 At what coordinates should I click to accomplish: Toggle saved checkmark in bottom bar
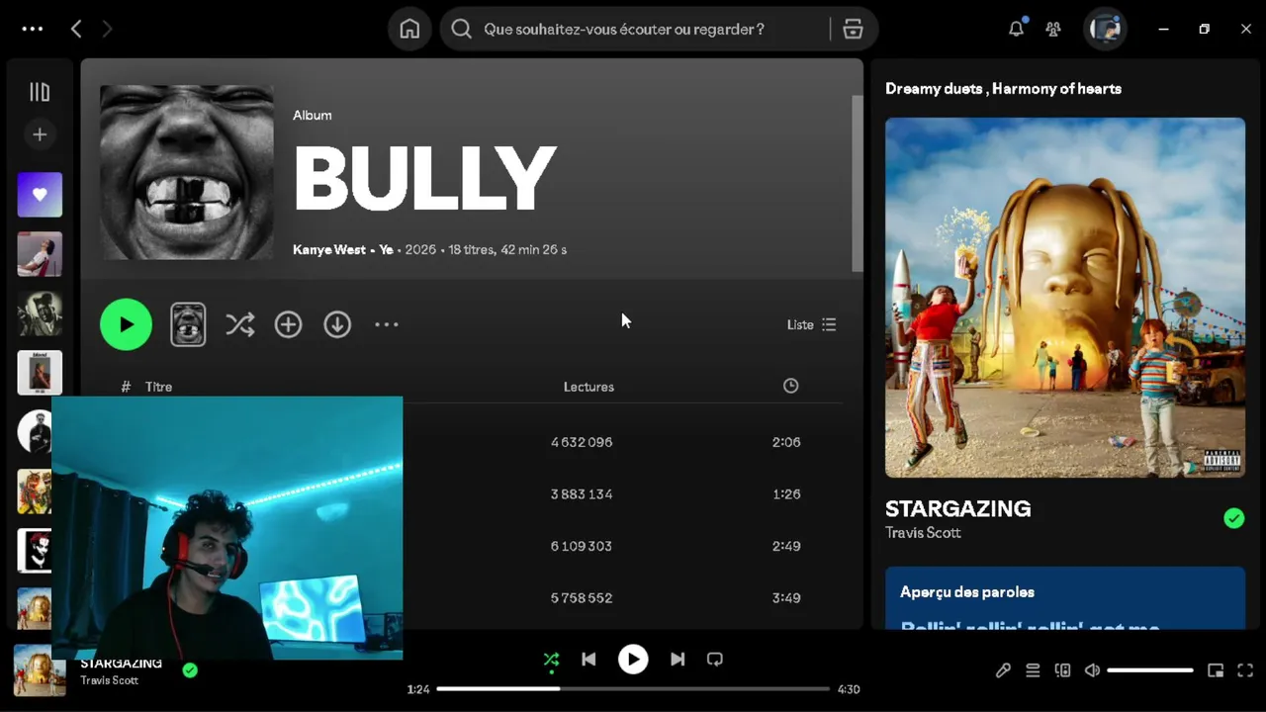(190, 669)
